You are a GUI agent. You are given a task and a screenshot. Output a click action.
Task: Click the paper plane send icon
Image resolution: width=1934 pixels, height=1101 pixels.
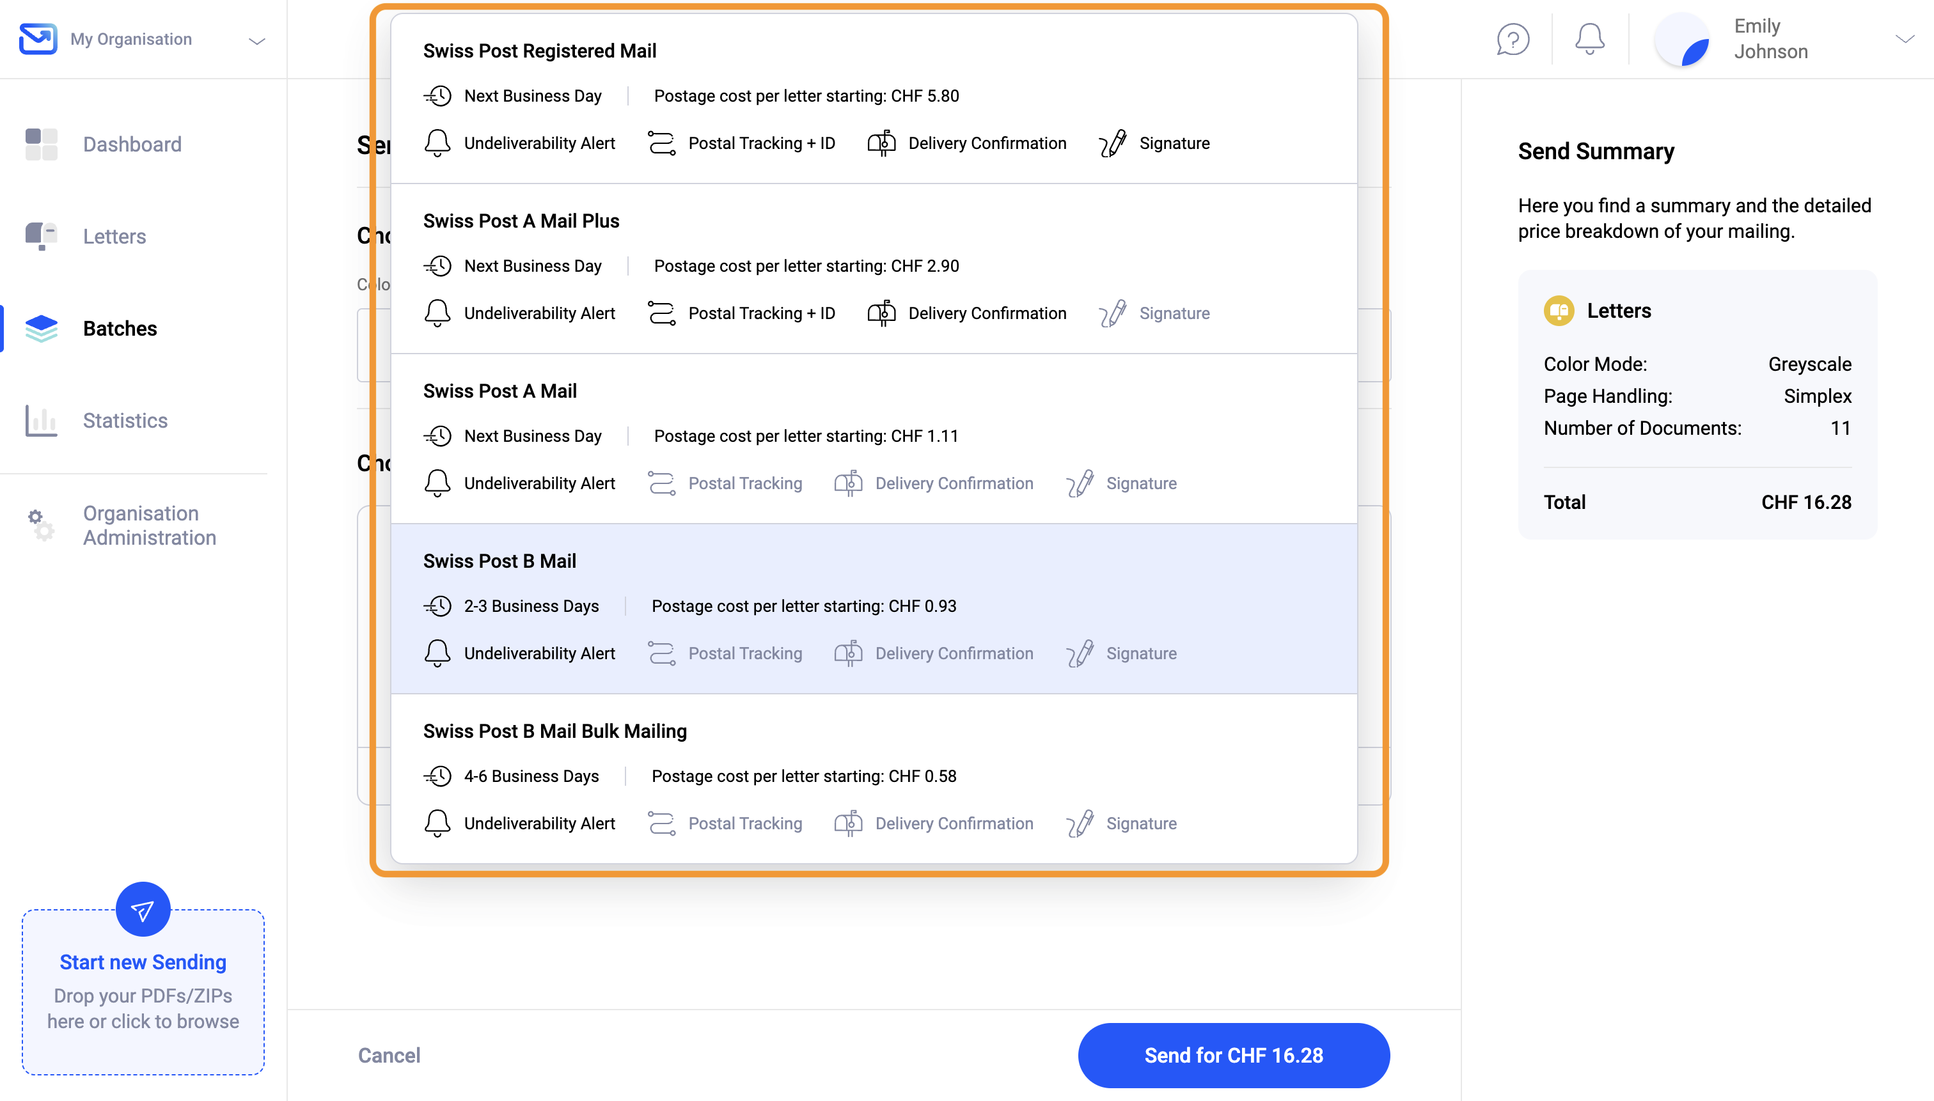point(143,909)
